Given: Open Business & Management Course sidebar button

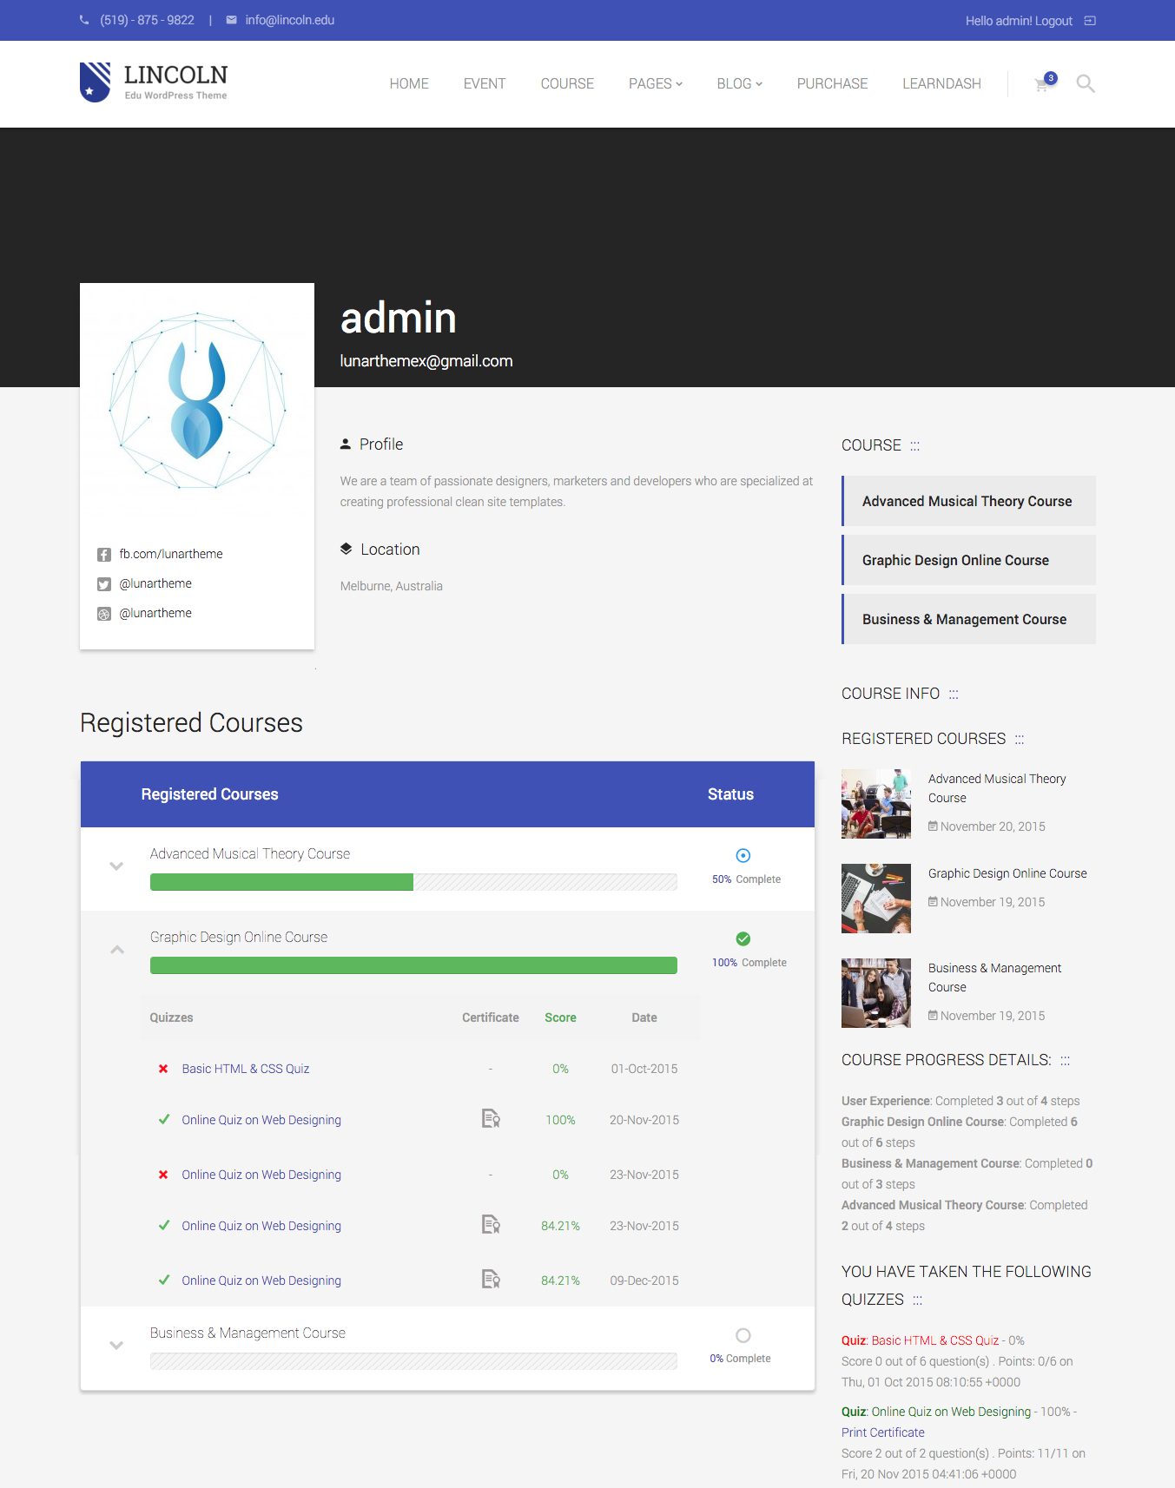Looking at the screenshot, I should [x=968, y=619].
